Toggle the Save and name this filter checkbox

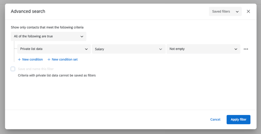click(x=13, y=69)
